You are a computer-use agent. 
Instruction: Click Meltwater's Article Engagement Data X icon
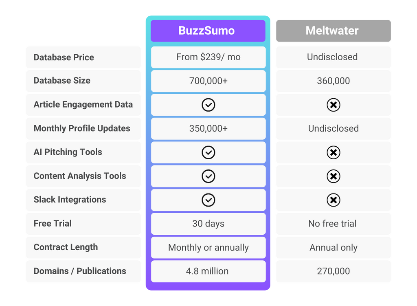click(x=333, y=105)
